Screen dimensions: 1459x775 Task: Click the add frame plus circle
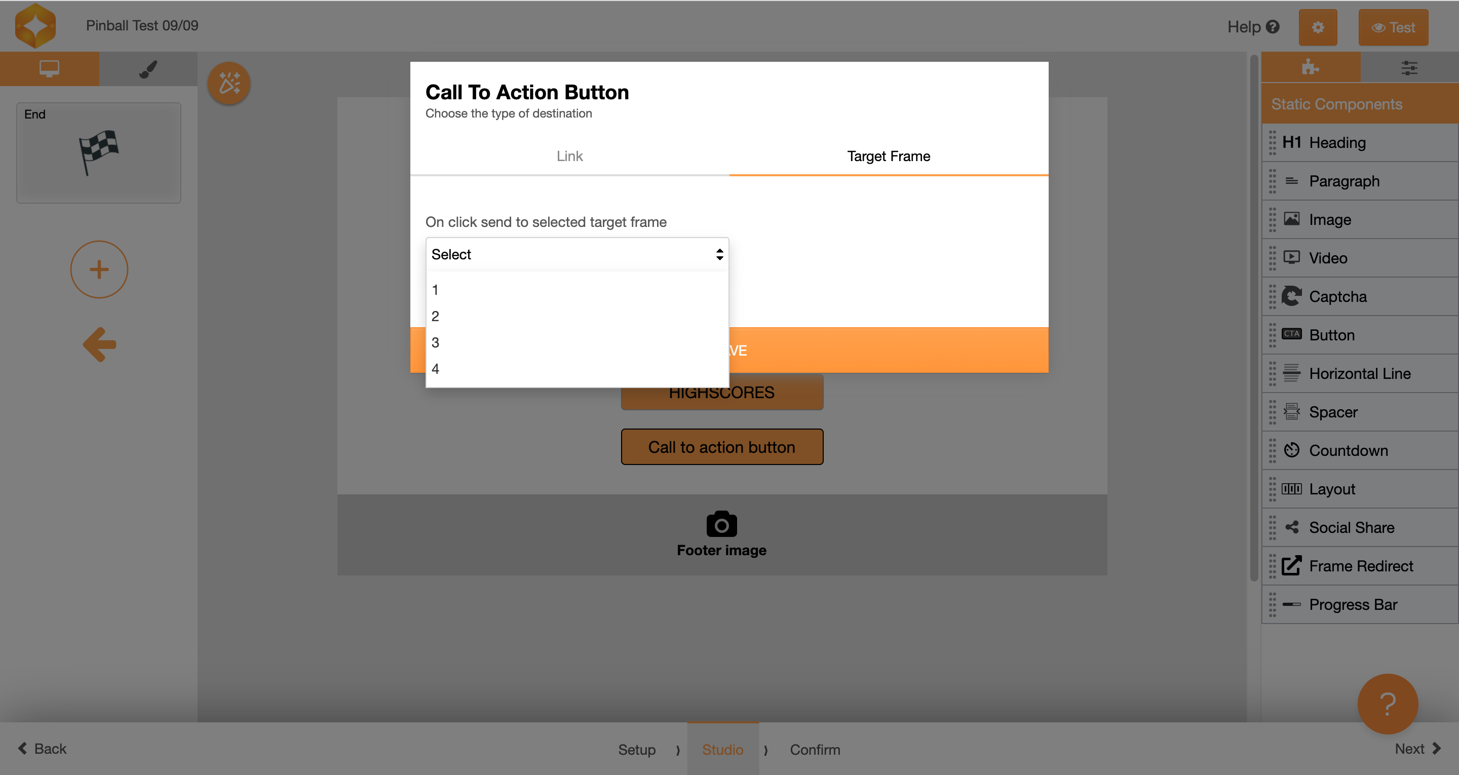pos(99,269)
